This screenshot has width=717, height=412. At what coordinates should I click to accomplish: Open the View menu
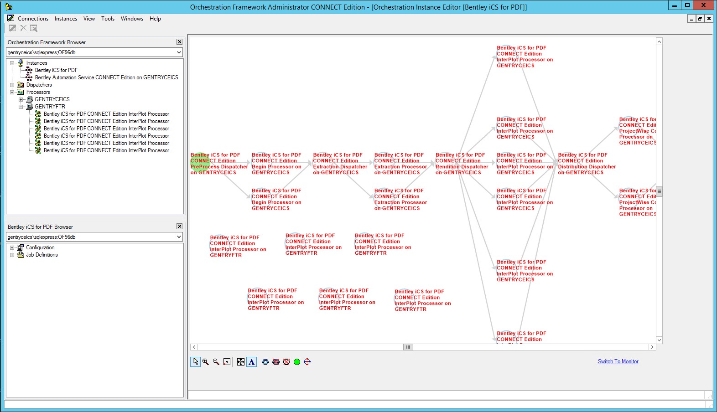pos(89,19)
